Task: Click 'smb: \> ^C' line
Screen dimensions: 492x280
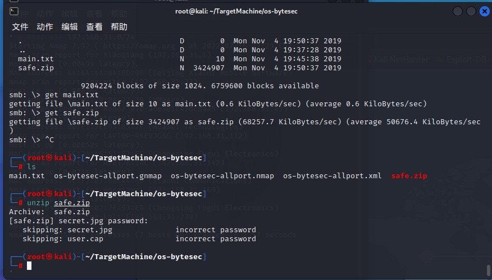Action: pos(31,140)
